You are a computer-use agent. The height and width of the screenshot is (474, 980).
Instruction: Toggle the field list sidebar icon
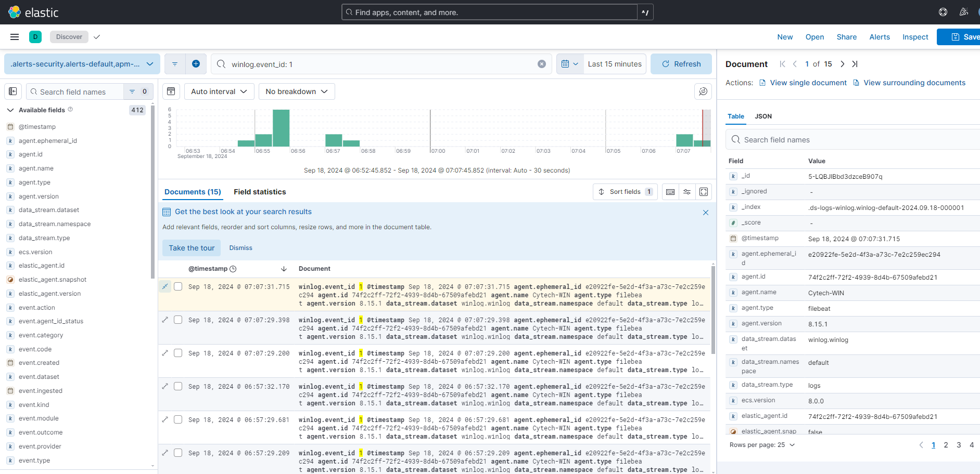[x=13, y=91]
